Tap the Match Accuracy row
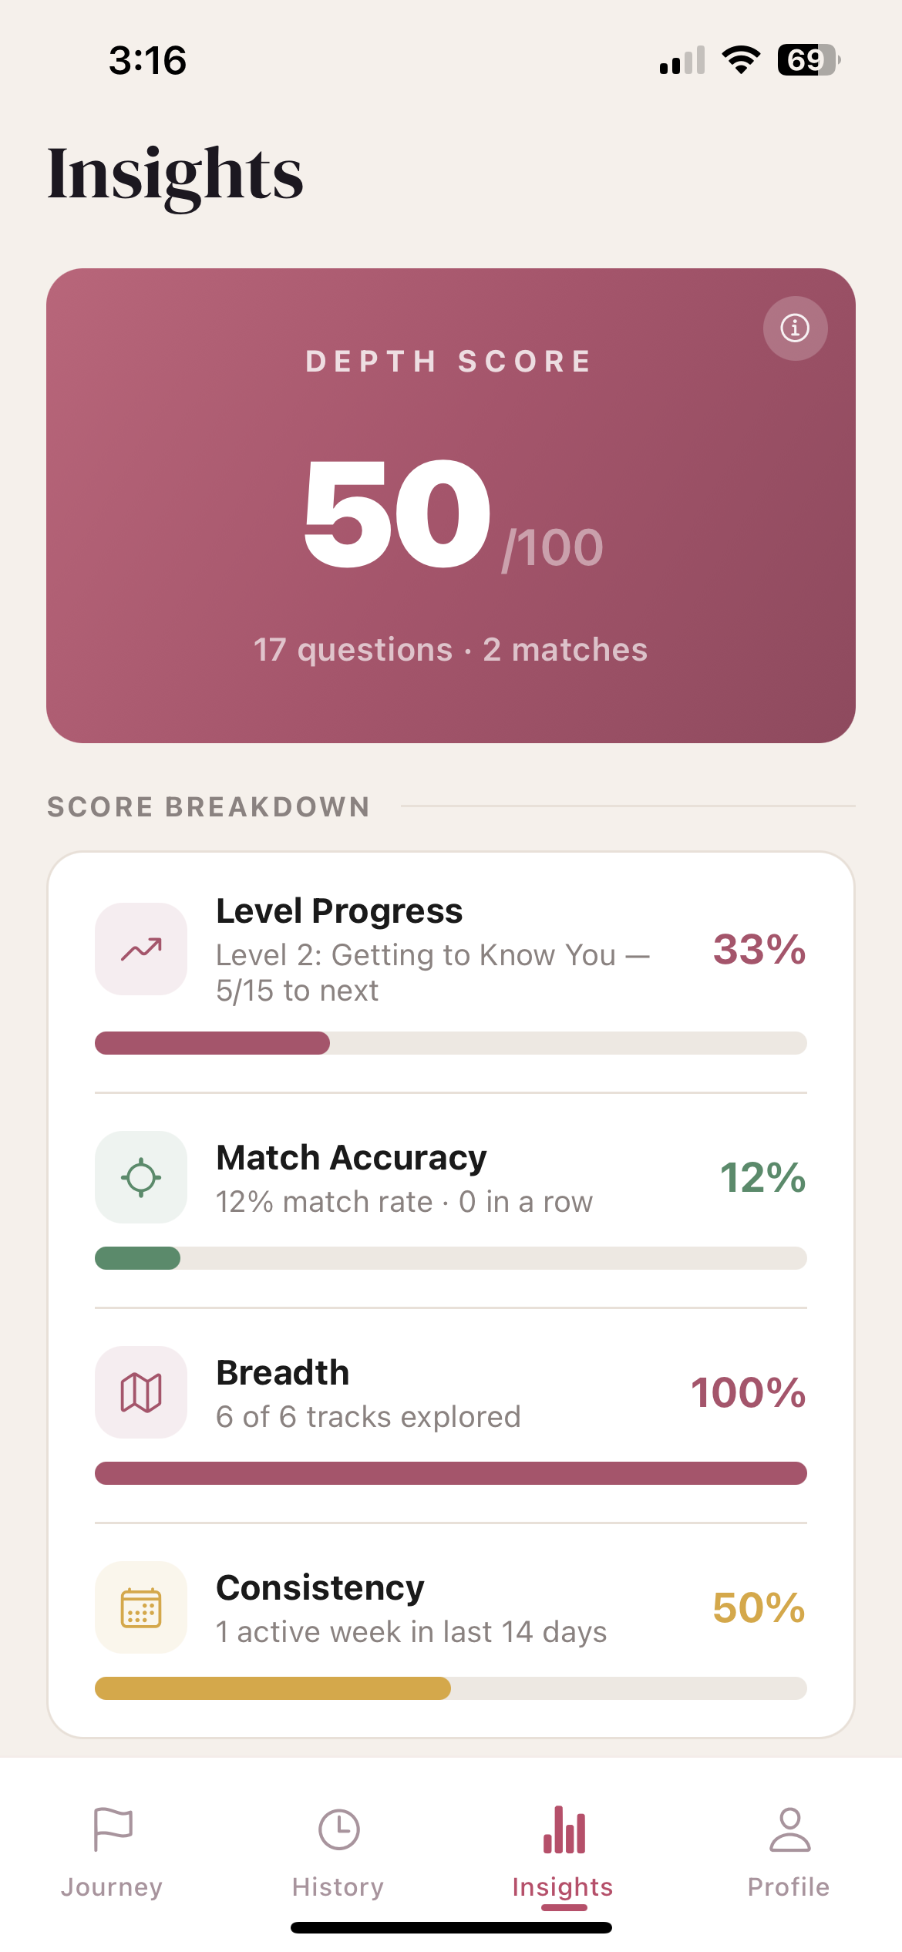902x1952 pixels. pyautogui.click(x=451, y=1177)
